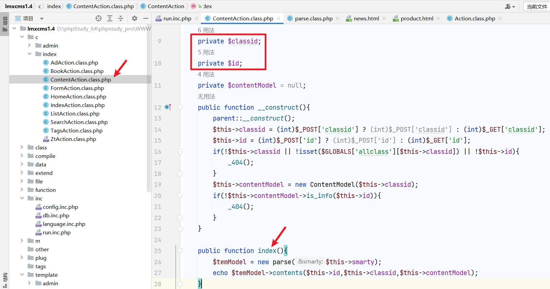Expand the class folder chevron

pos(22,147)
